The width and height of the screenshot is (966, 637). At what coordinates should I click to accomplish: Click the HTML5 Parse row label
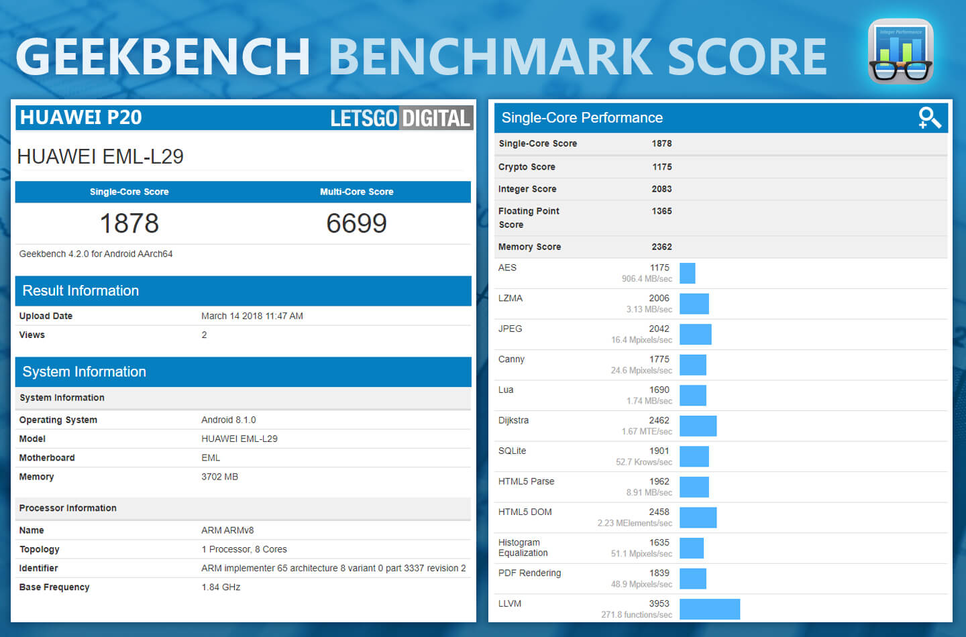click(527, 481)
